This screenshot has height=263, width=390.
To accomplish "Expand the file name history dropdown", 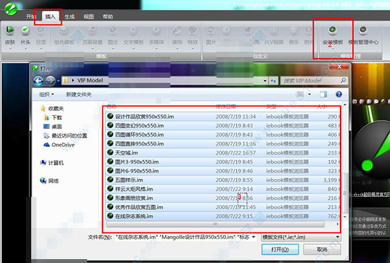I will point(252,238).
